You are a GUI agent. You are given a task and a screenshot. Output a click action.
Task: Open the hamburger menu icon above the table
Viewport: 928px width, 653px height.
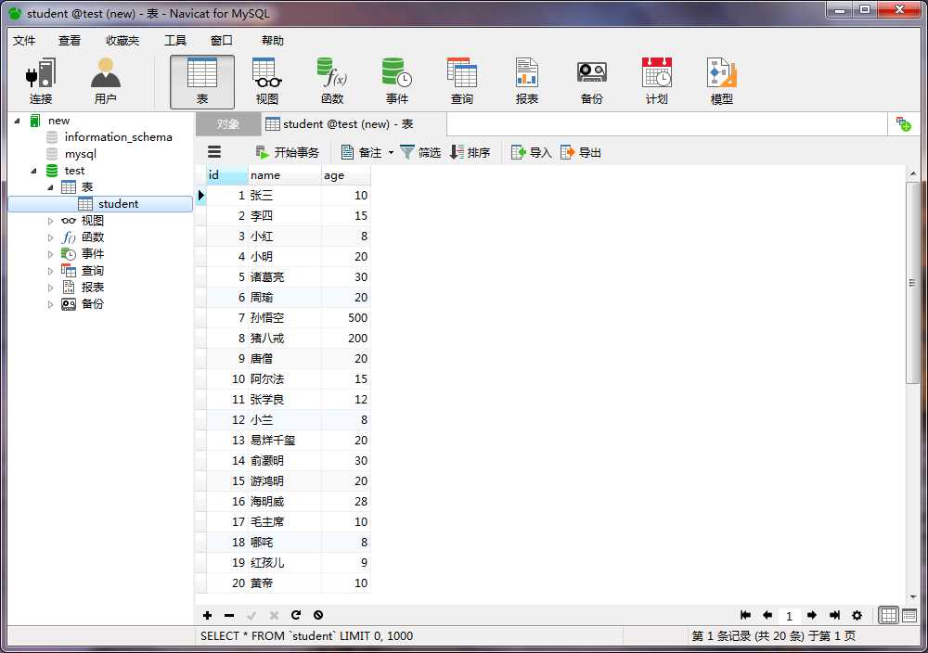(214, 152)
